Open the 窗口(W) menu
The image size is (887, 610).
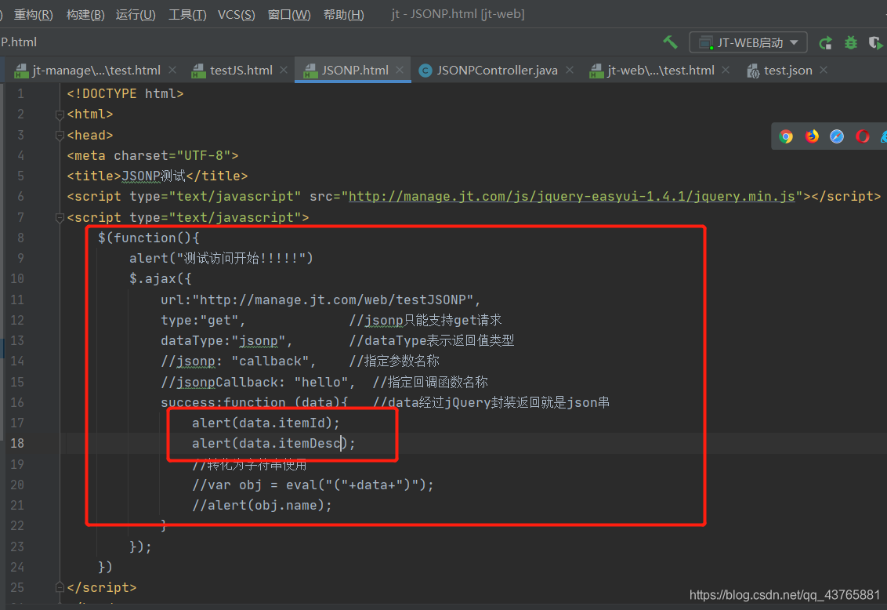point(289,14)
